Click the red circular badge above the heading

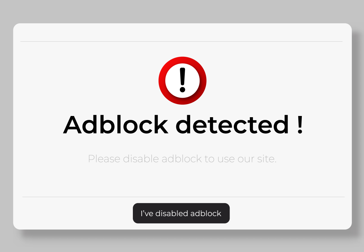coord(182,80)
